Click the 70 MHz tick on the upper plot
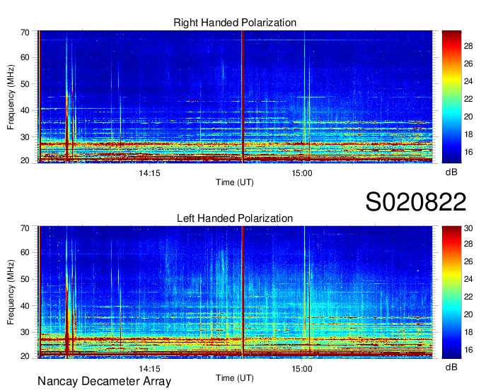 coord(25,32)
